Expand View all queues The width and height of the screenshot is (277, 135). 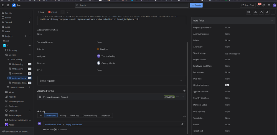[x=29, y=87]
